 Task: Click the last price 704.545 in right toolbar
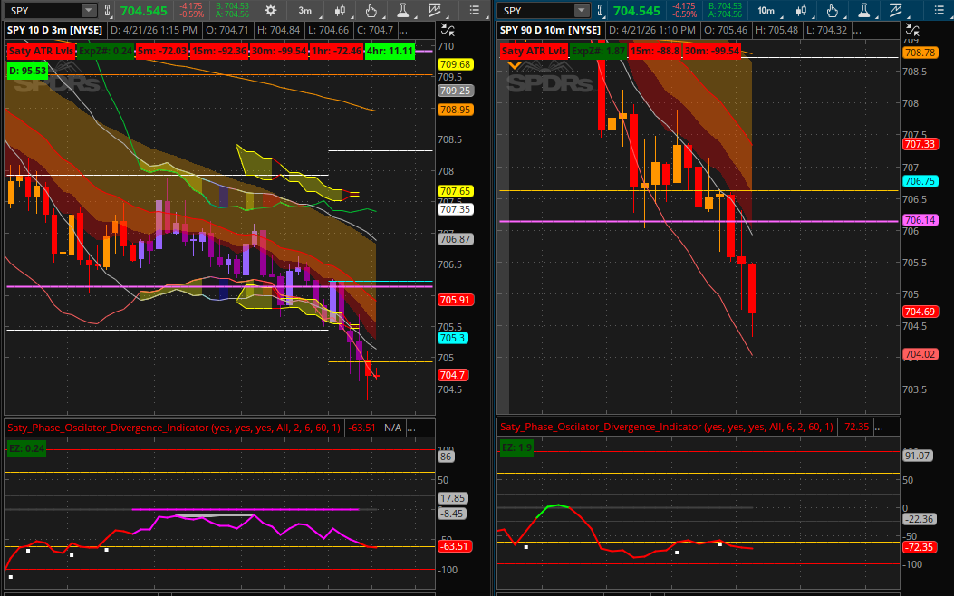636,10
